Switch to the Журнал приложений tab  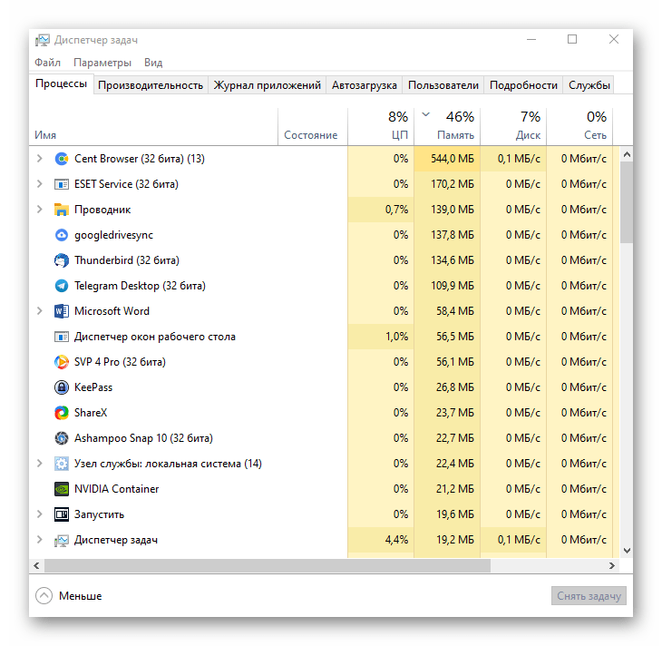(267, 85)
